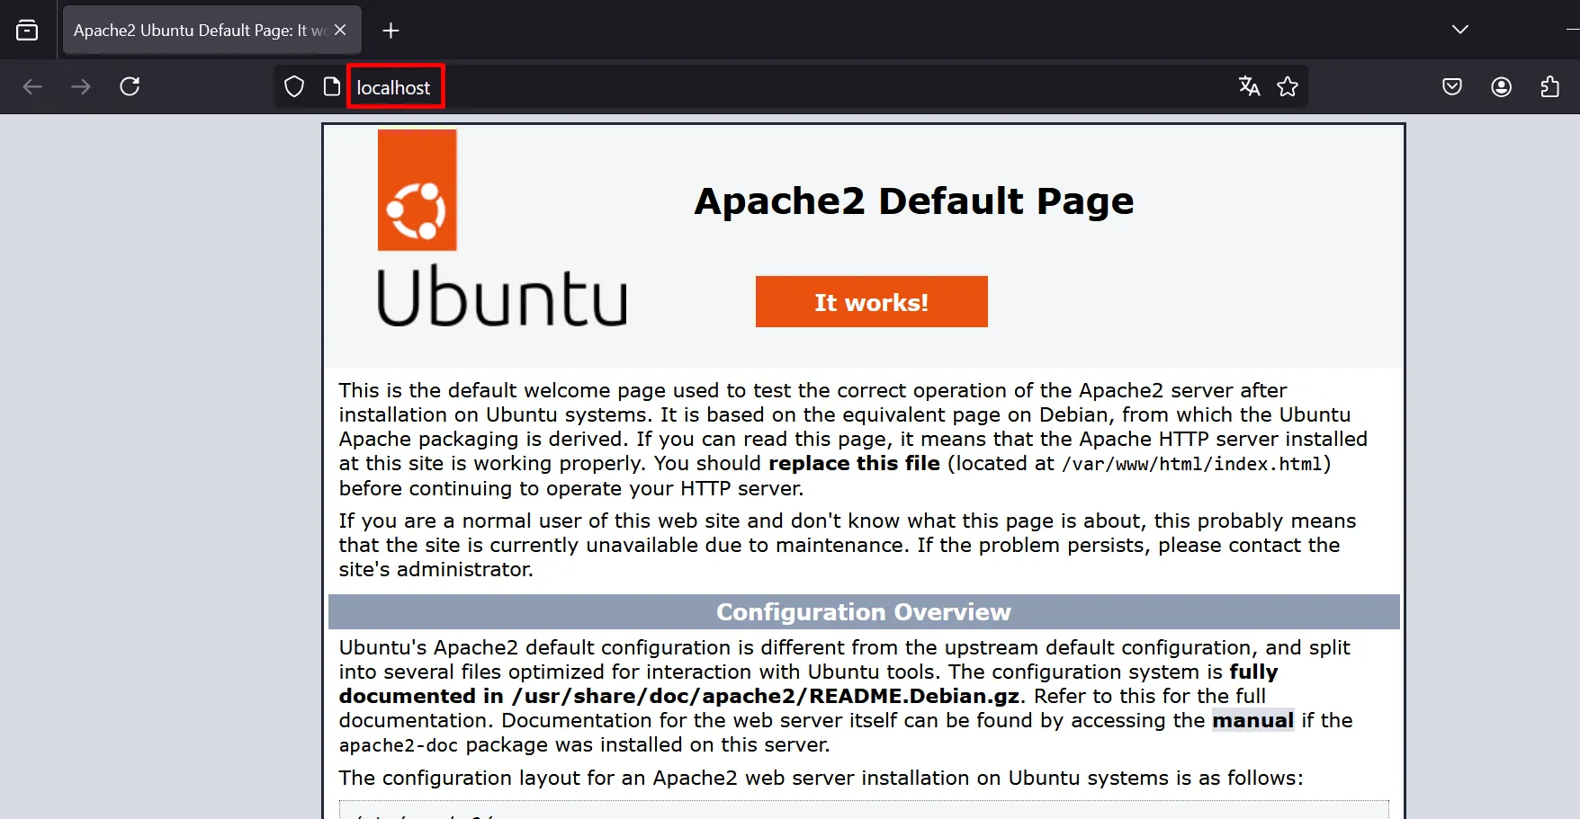Bookmark this page with star icon

click(x=1288, y=86)
